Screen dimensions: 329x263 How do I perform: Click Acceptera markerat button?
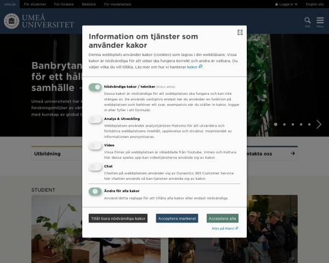pos(177,218)
